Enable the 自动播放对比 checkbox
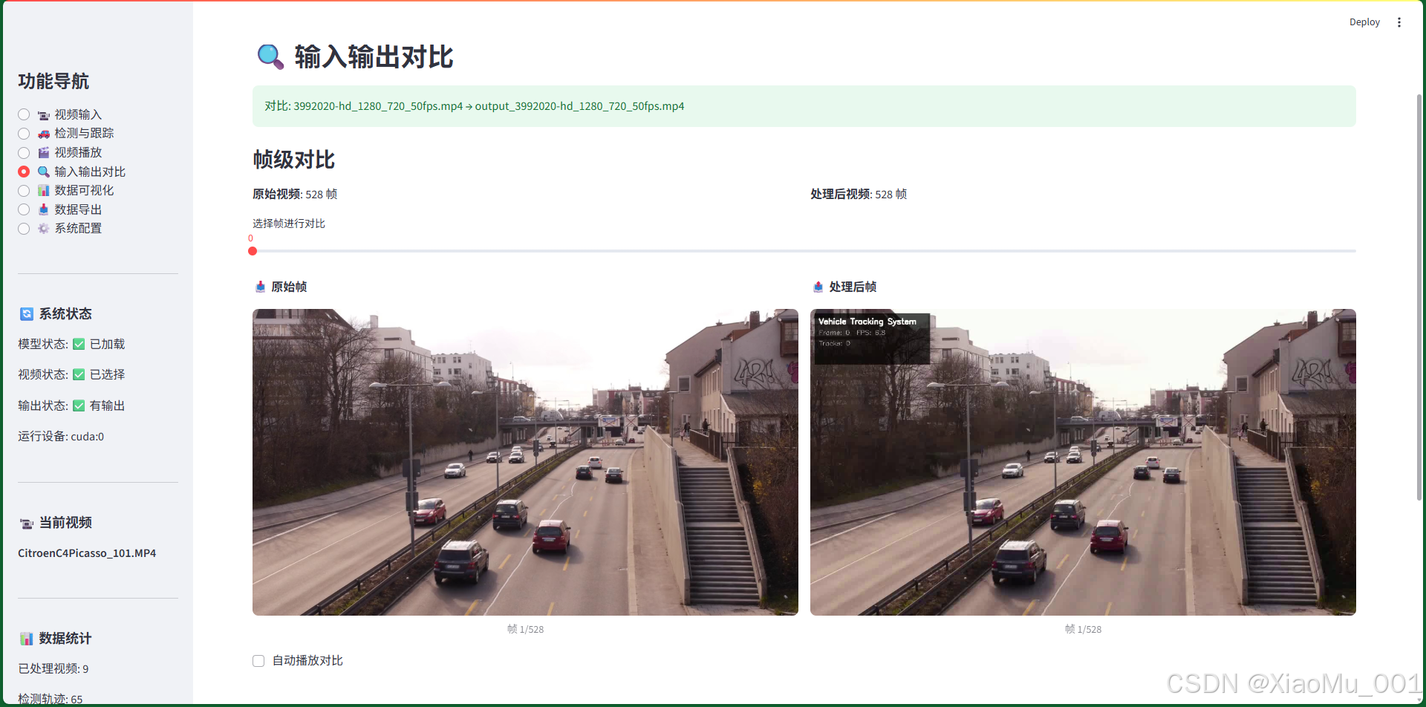Viewport: 1426px width, 707px height. click(258, 661)
